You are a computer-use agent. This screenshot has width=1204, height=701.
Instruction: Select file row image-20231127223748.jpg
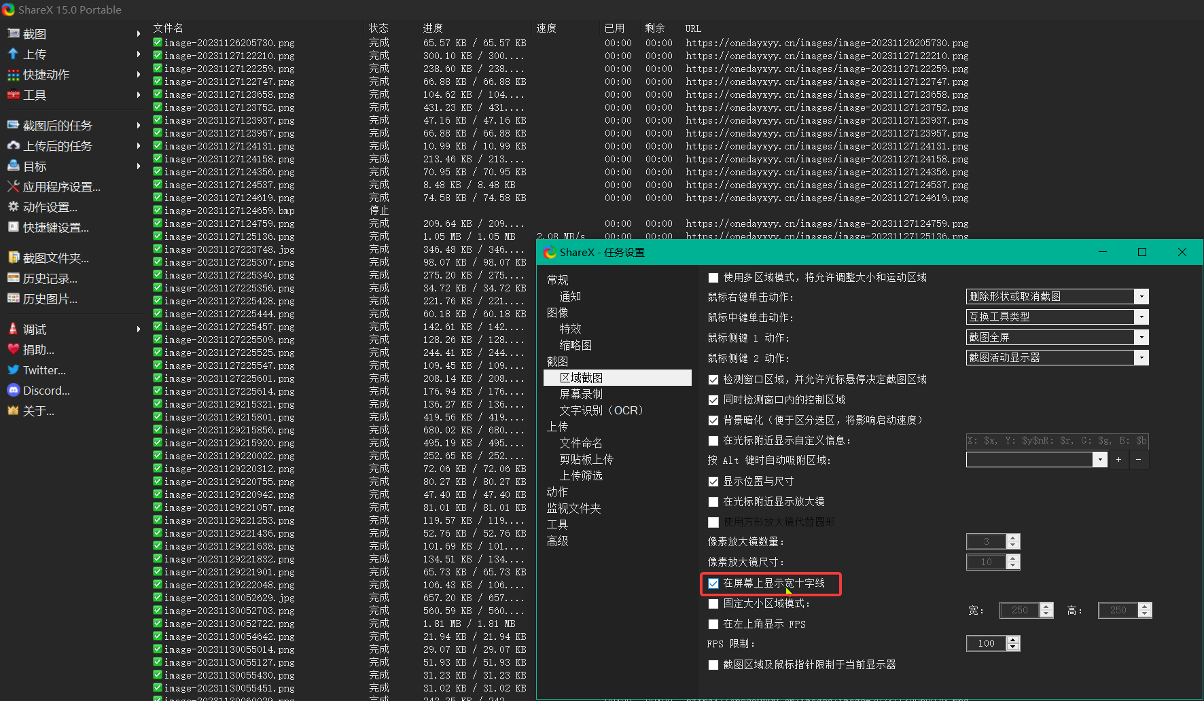tap(230, 249)
